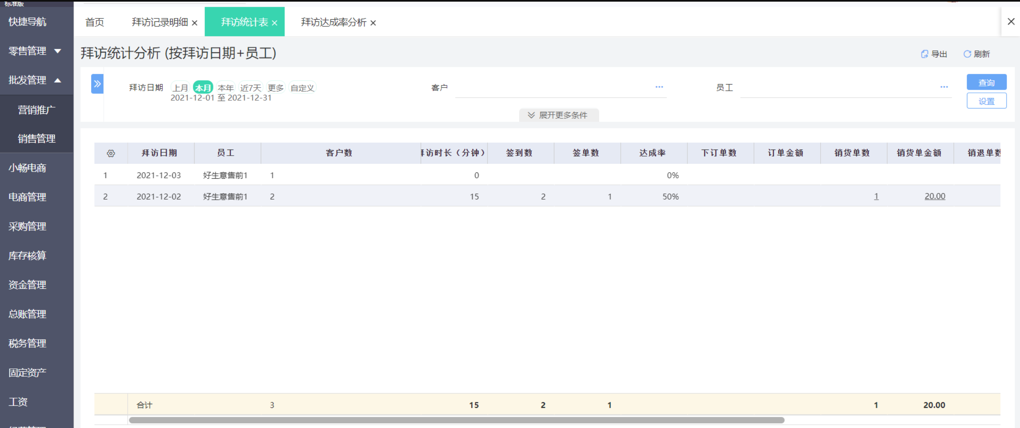Open the 20.00 sales amount link

[x=934, y=196]
